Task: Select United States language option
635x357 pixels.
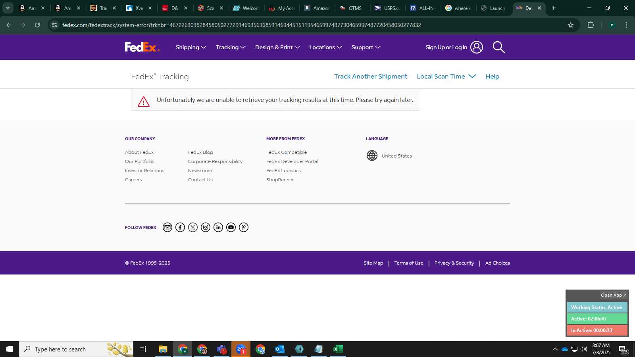Action: [x=396, y=156]
